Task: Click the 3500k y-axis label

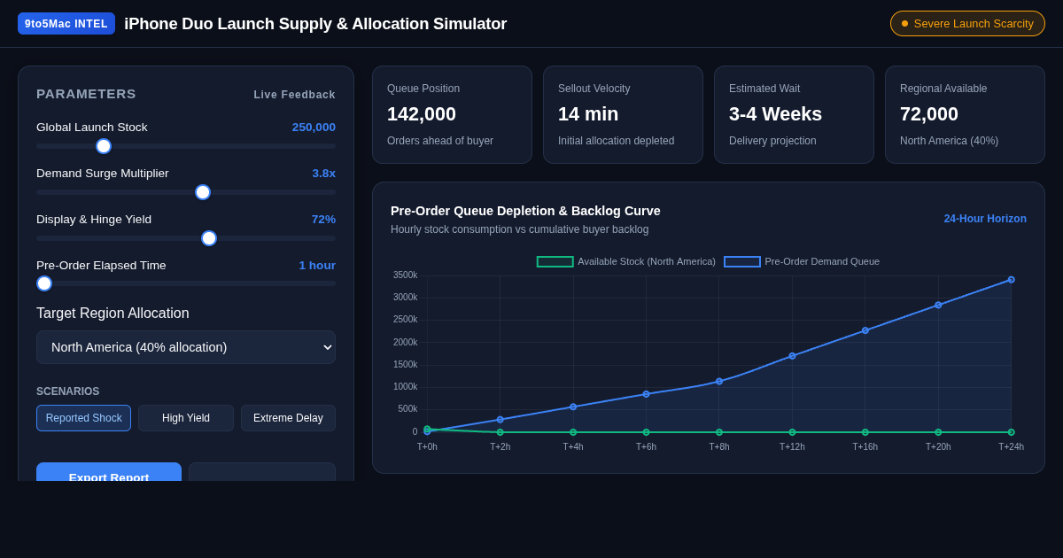Action: [405, 275]
